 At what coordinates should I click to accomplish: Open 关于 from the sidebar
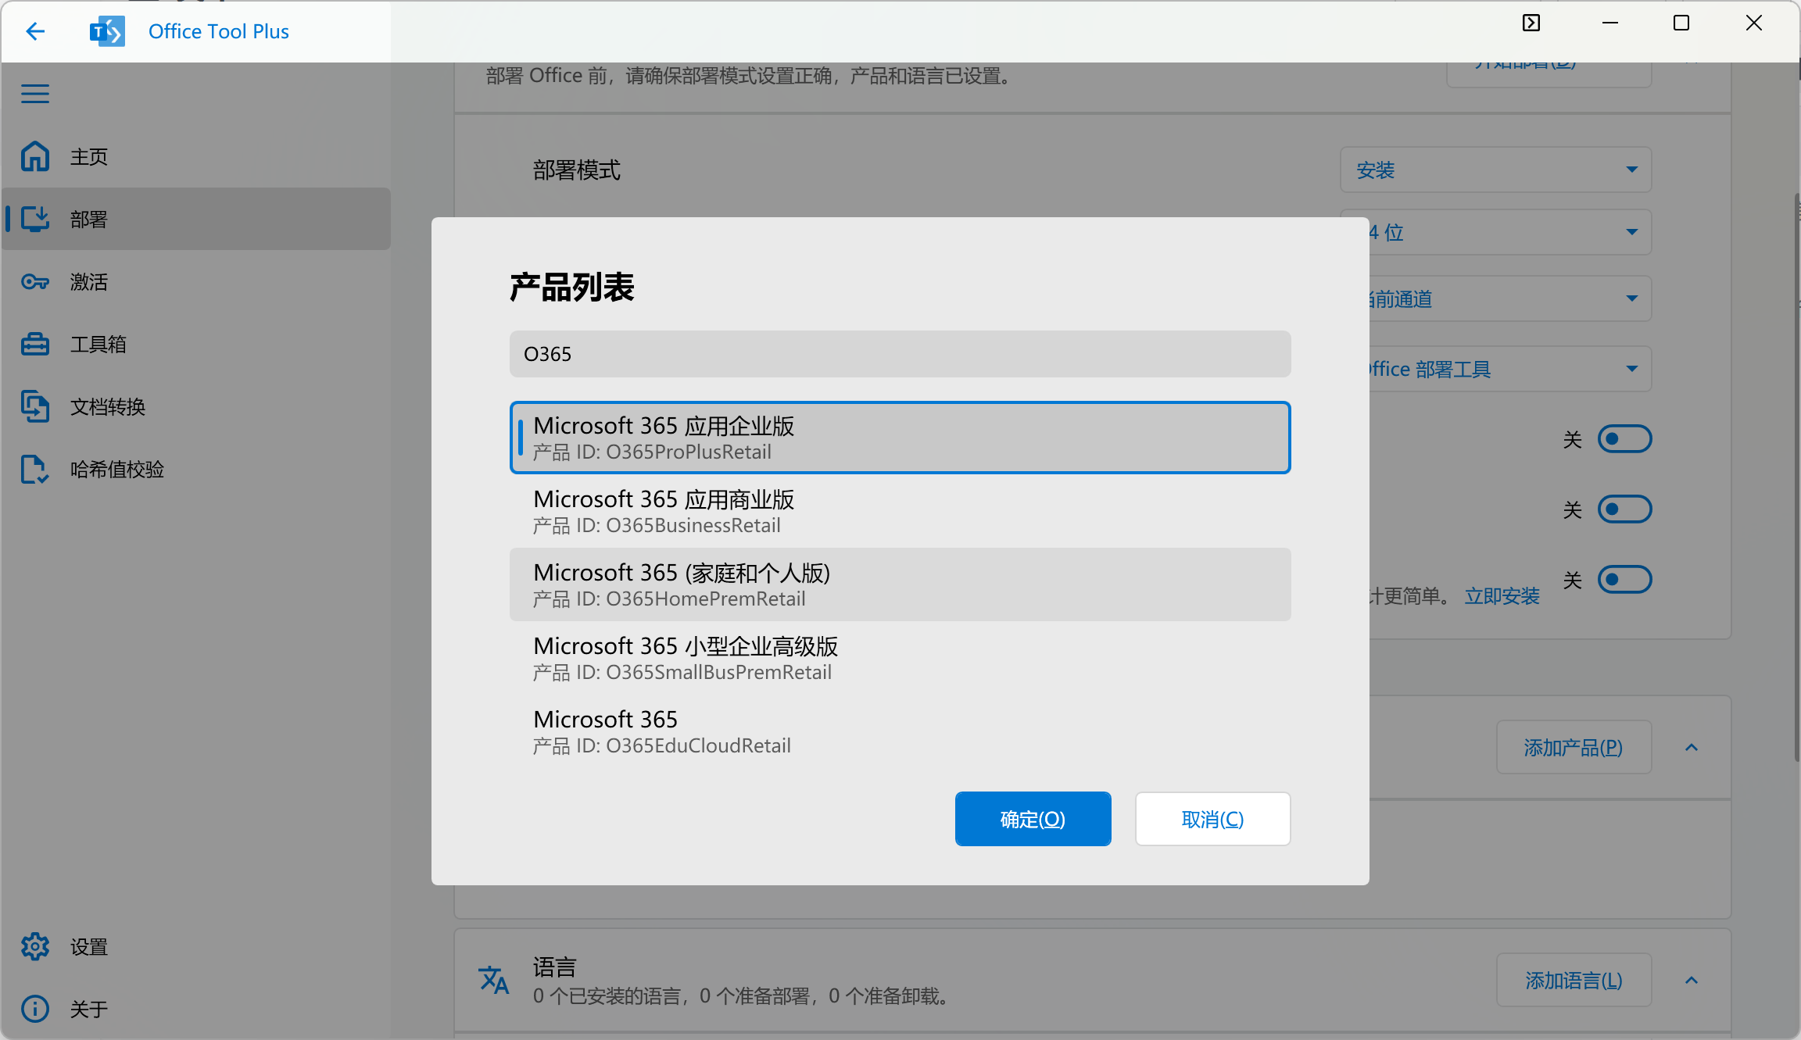tap(196, 1009)
